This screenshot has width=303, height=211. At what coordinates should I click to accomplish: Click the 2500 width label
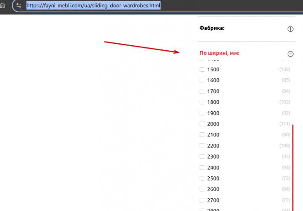click(213, 178)
